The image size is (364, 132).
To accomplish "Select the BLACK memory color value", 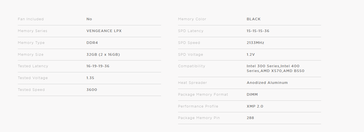I will 253,19.
